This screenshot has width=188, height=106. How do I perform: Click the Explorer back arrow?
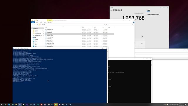(32, 25)
